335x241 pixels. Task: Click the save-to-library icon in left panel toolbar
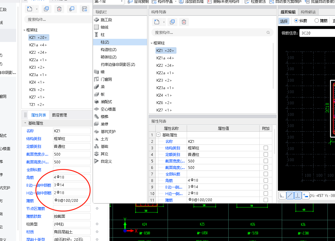click(x=85, y=9)
